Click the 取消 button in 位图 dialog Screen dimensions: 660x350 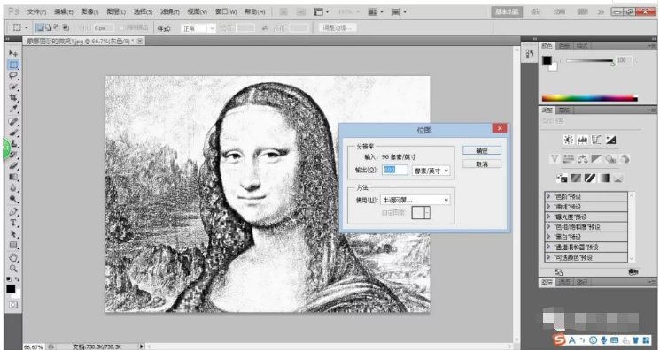[x=482, y=164]
